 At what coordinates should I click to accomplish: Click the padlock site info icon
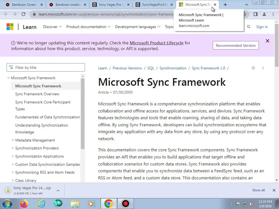click(x=34, y=14)
